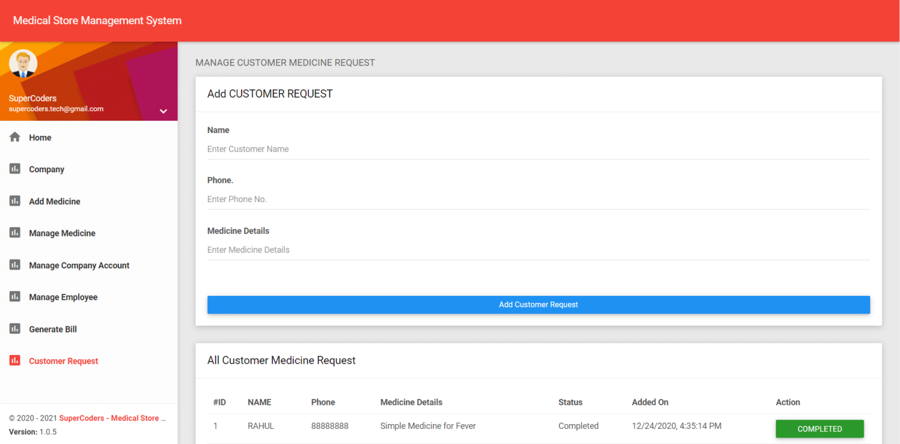Switch status of RAHUL's fever medicine request
This screenshot has width=900, height=444.
(x=819, y=428)
